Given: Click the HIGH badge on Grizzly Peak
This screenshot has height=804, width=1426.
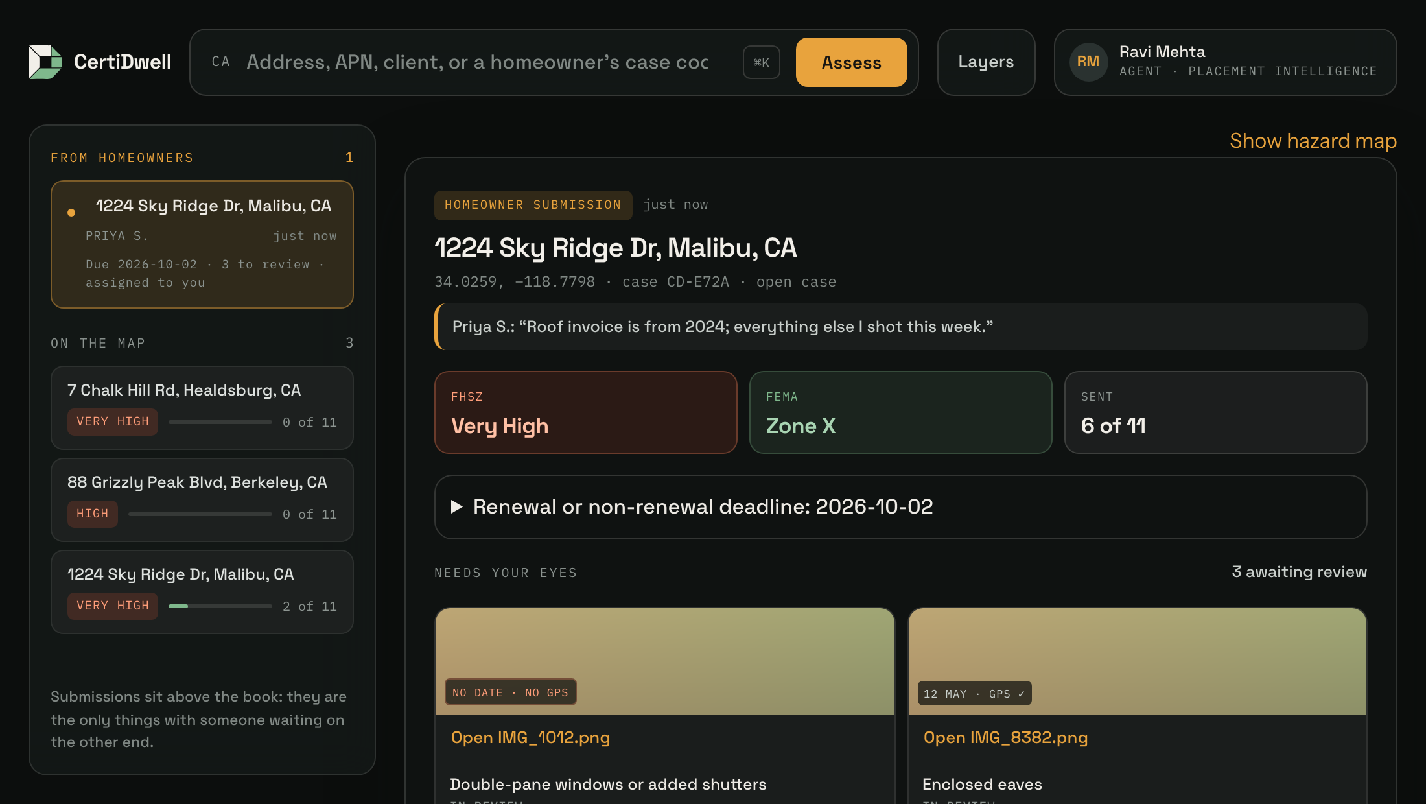Looking at the screenshot, I should (x=93, y=514).
